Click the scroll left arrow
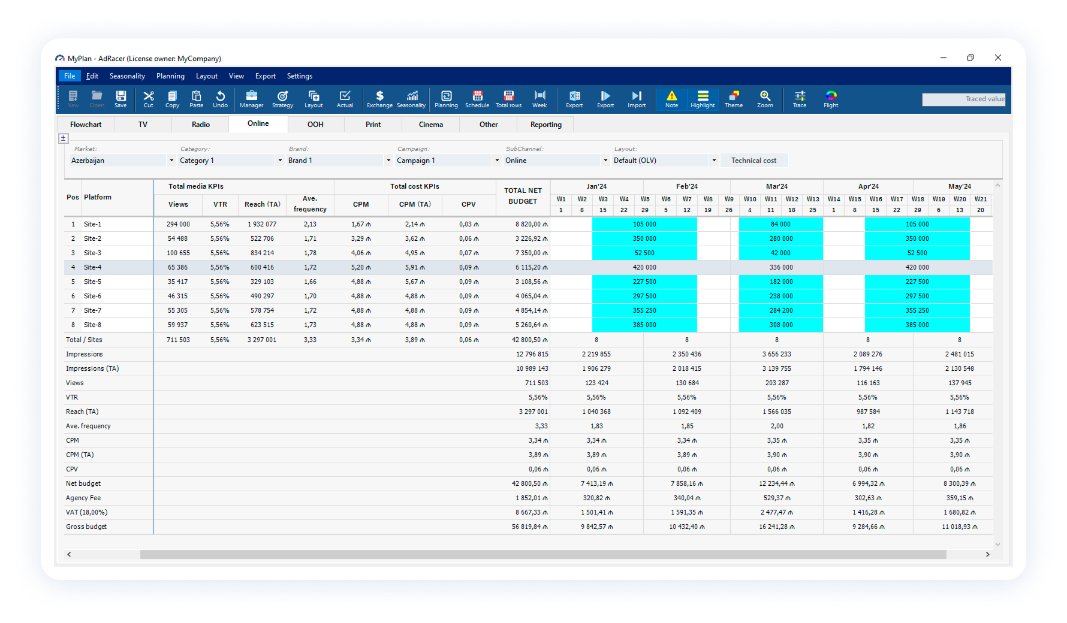 click(69, 555)
